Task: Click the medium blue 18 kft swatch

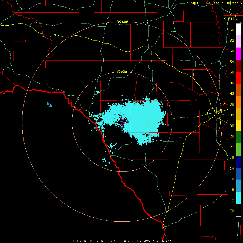Action: (x=238, y=174)
